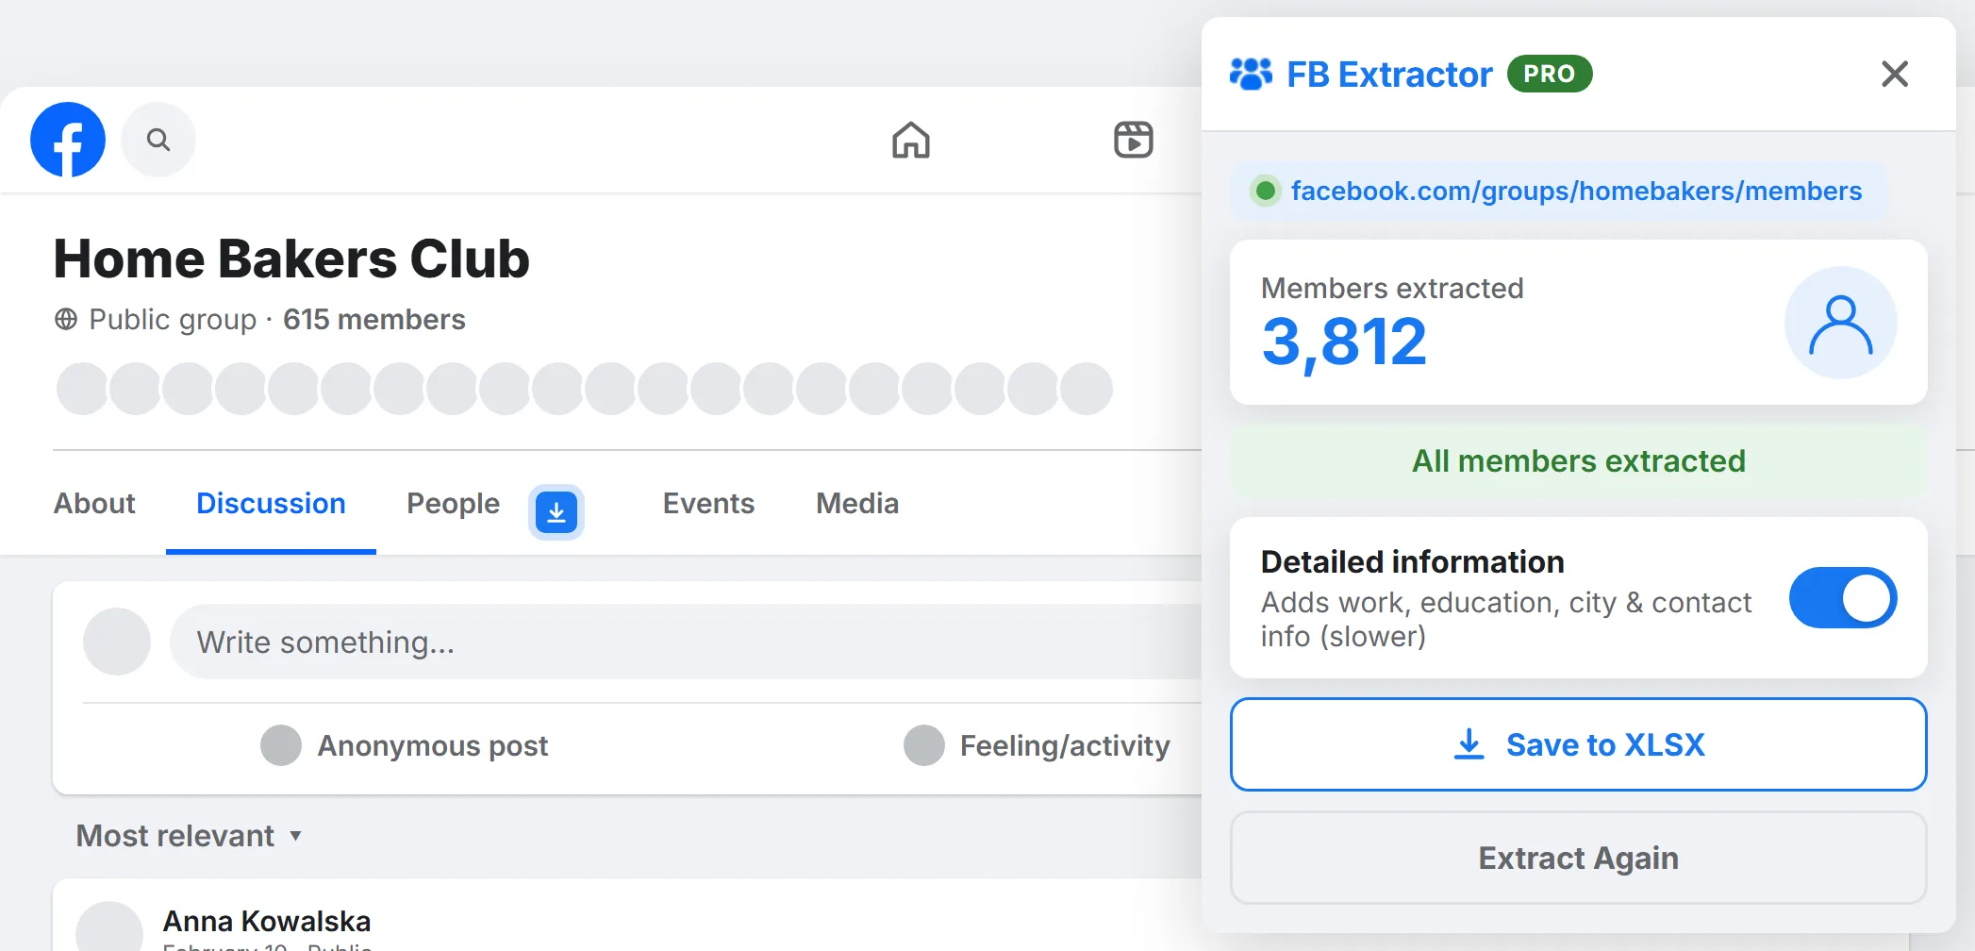The image size is (1975, 951).
Task: Open the Facebook search icon
Action: click(x=158, y=140)
